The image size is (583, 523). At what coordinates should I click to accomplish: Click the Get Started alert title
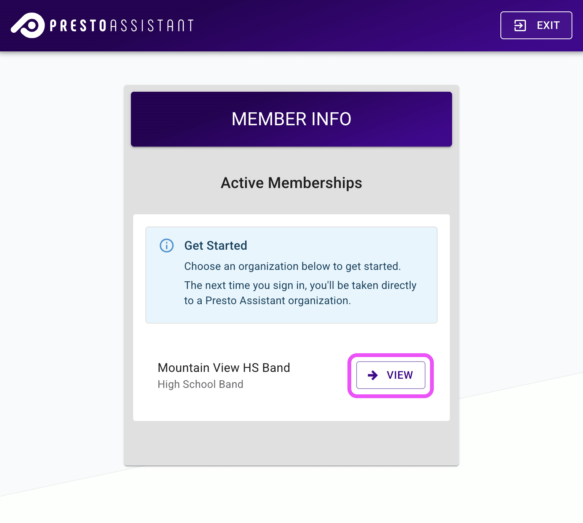click(216, 246)
